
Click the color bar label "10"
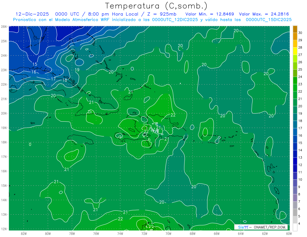pyautogui.click(x=300, y=179)
